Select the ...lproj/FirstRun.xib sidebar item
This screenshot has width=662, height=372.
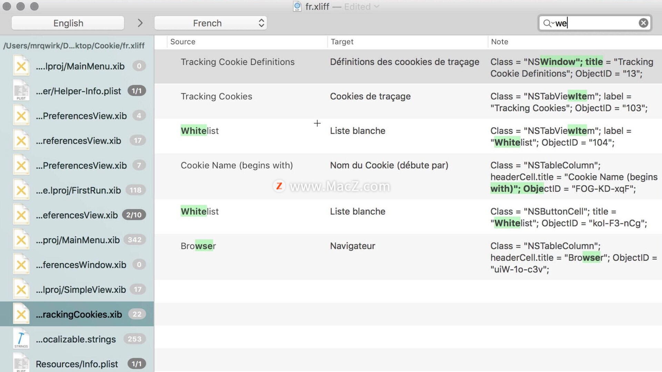[x=77, y=190]
